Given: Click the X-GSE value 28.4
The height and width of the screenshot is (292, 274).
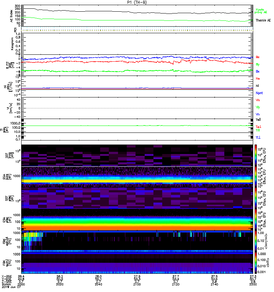Looking at the screenshot, I should (21, 276).
